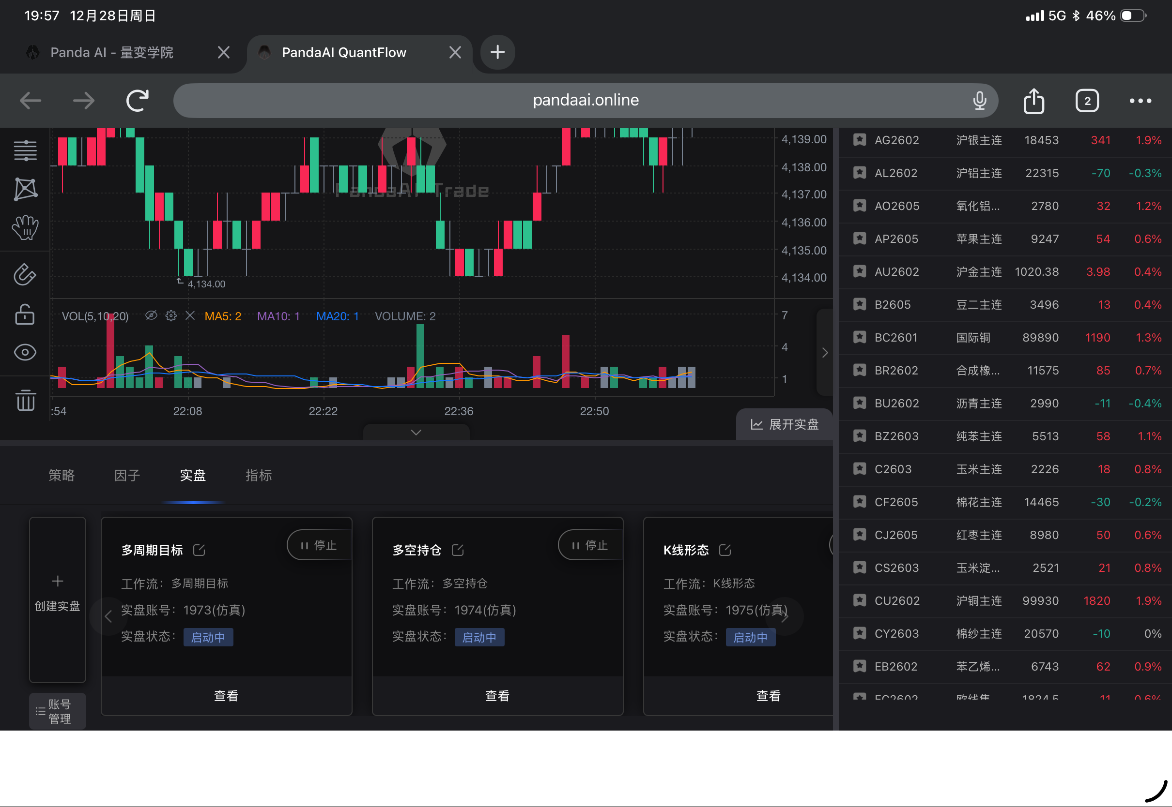Close the PandaAI QuantFlow tab

(x=455, y=52)
